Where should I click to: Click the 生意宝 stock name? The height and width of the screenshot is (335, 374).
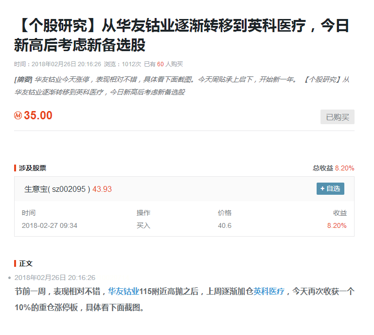[36, 189]
